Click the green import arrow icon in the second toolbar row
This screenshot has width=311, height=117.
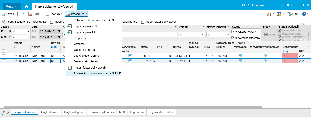coord(51,22)
